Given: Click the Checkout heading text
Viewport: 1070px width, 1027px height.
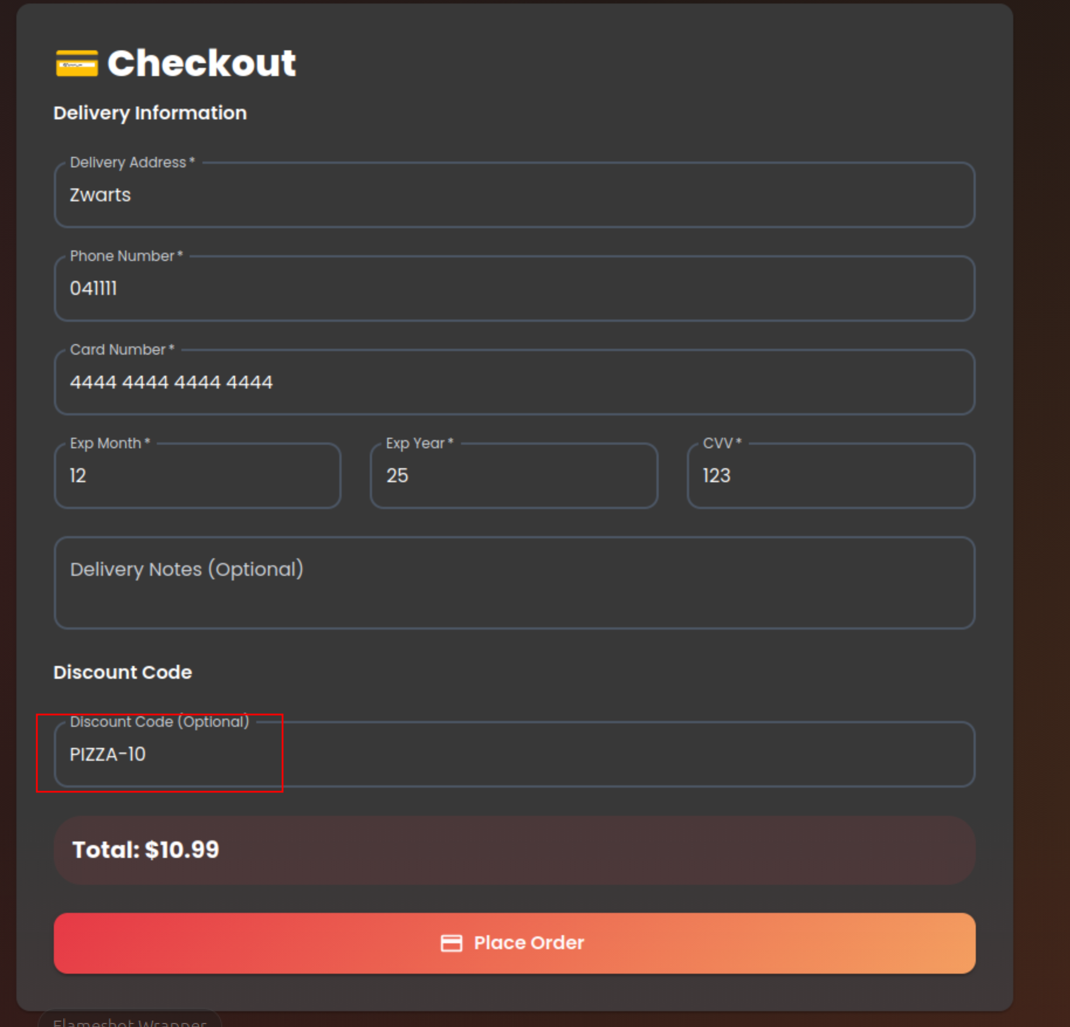Looking at the screenshot, I should tap(201, 63).
